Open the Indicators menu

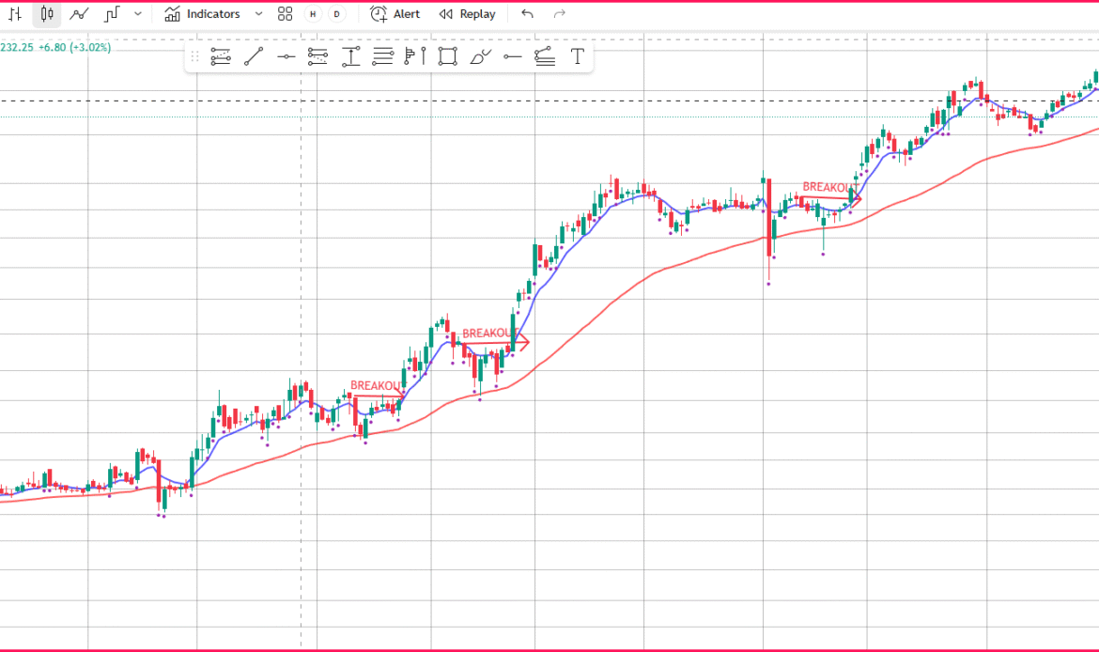click(x=202, y=14)
